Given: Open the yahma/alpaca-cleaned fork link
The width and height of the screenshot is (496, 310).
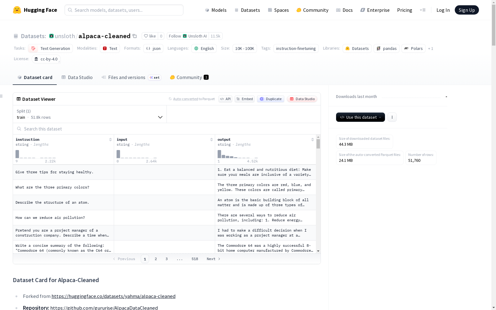Looking at the screenshot, I should click(x=113, y=296).
